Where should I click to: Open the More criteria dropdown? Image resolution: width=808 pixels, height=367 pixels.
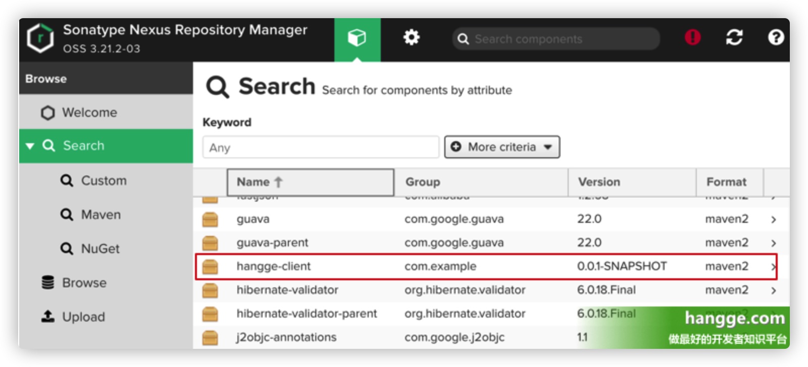tap(502, 147)
